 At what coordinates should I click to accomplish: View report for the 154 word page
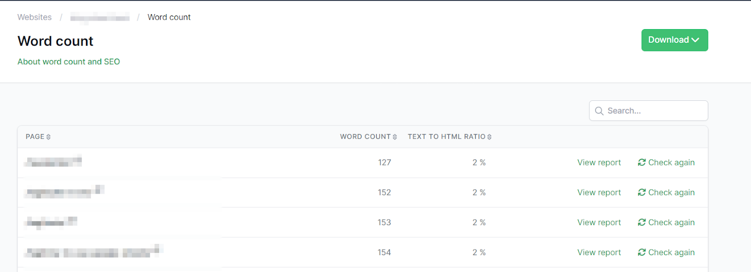[599, 252]
